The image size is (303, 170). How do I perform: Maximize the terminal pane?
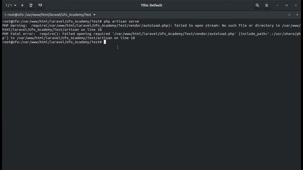pyautogui.click(x=289, y=15)
